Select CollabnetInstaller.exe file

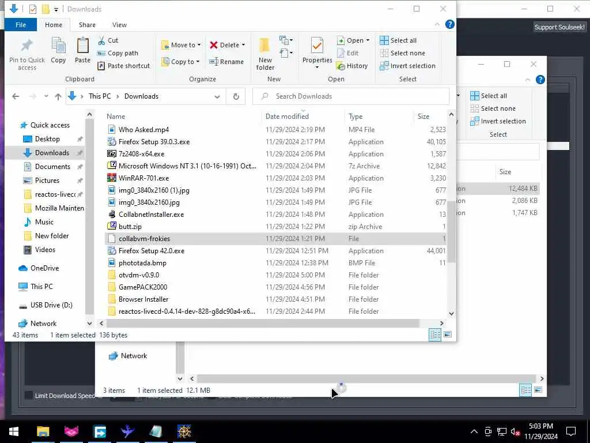(x=152, y=215)
